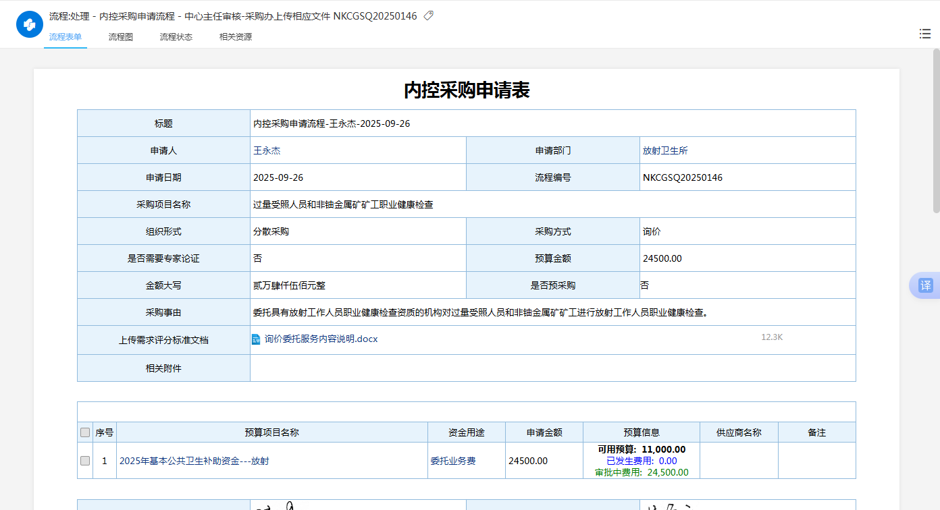Click the 审批中费用 24,500.00 line

pos(641,472)
